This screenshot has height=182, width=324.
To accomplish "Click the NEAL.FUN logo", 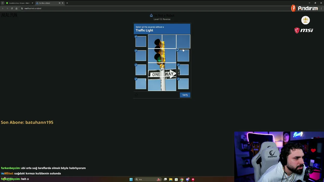I will 9,15.
